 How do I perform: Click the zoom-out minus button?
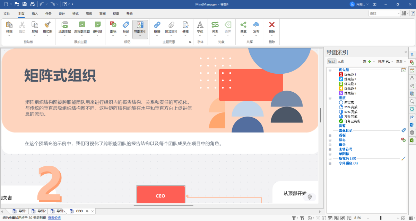click(368, 218)
